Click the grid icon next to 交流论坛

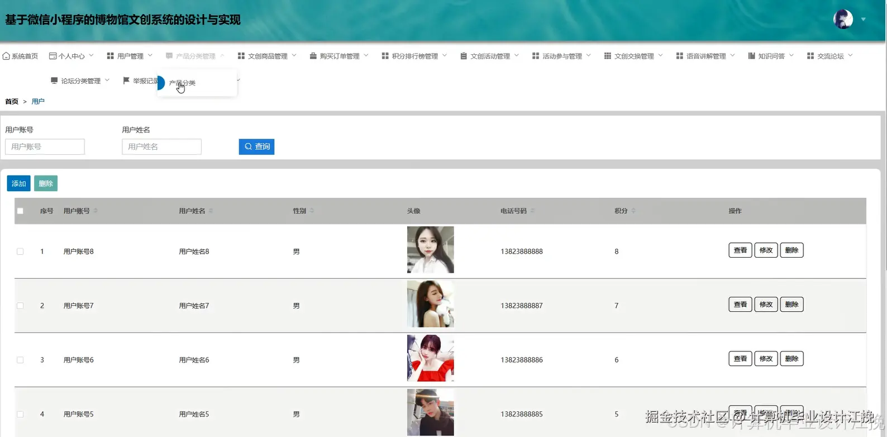(x=810, y=56)
